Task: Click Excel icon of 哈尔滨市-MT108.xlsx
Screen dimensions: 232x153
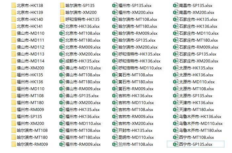Action: point(115,19)
